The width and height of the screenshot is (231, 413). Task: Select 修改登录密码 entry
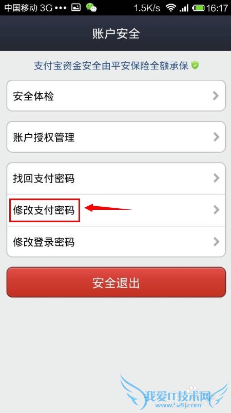point(116,242)
